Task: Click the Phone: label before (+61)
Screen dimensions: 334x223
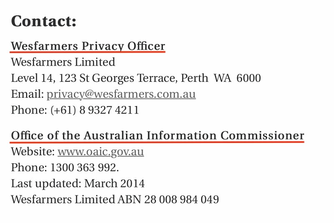Action: 29,110
